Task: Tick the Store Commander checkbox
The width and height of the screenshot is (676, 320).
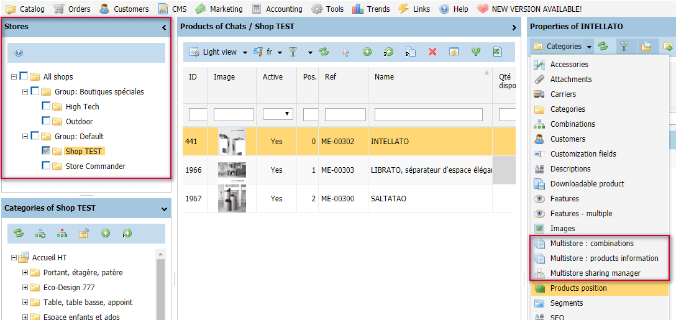Action: tap(46, 166)
